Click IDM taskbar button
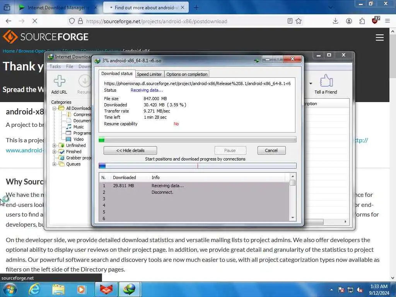This screenshot has height=297, width=396. tap(129, 289)
